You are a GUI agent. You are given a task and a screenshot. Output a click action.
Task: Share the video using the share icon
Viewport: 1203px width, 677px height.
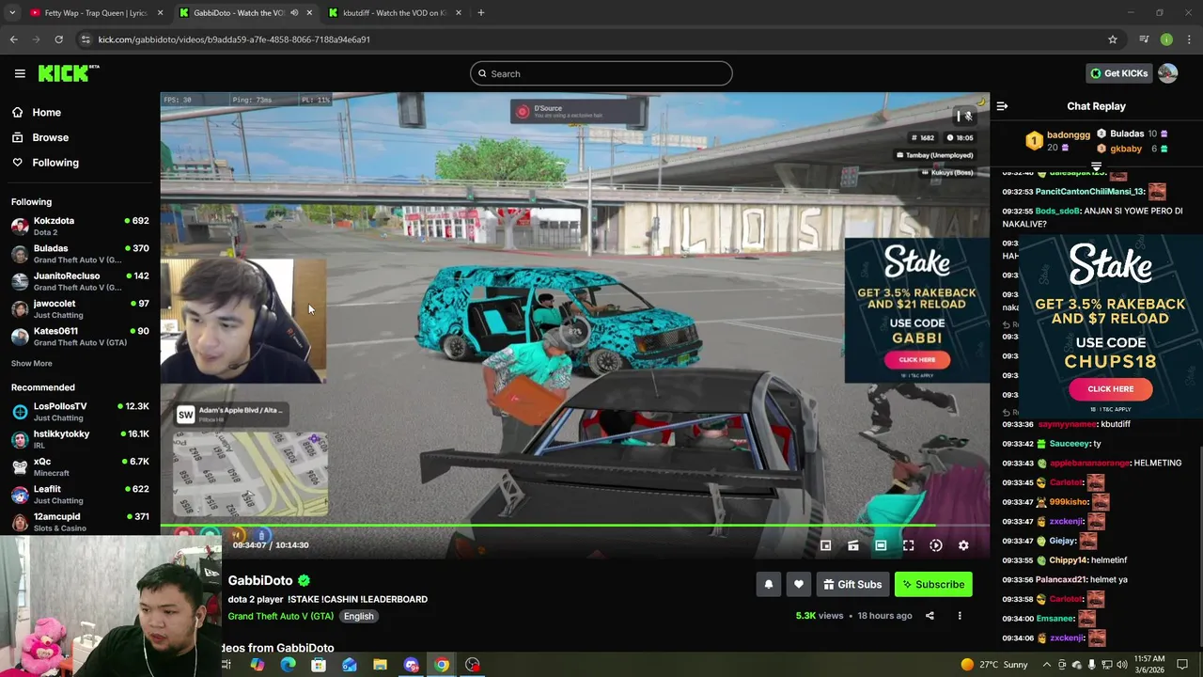coord(930,616)
